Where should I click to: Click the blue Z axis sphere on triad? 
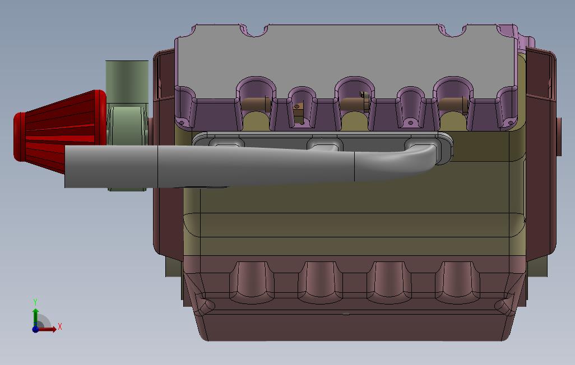(x=35, y=329)
